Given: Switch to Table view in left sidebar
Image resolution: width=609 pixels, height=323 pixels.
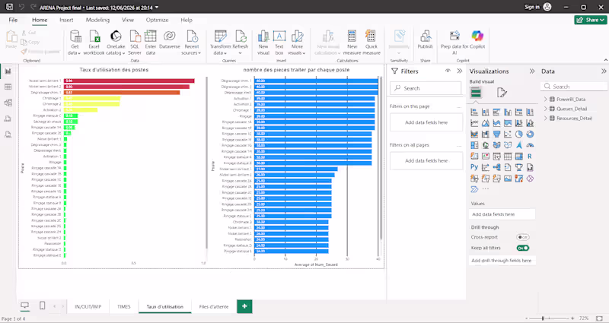Looking at the screenshot, I should 8,87.
